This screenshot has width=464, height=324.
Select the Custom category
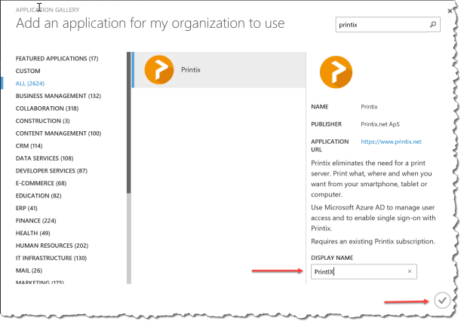pyautogui.click(x=28, y=71)
